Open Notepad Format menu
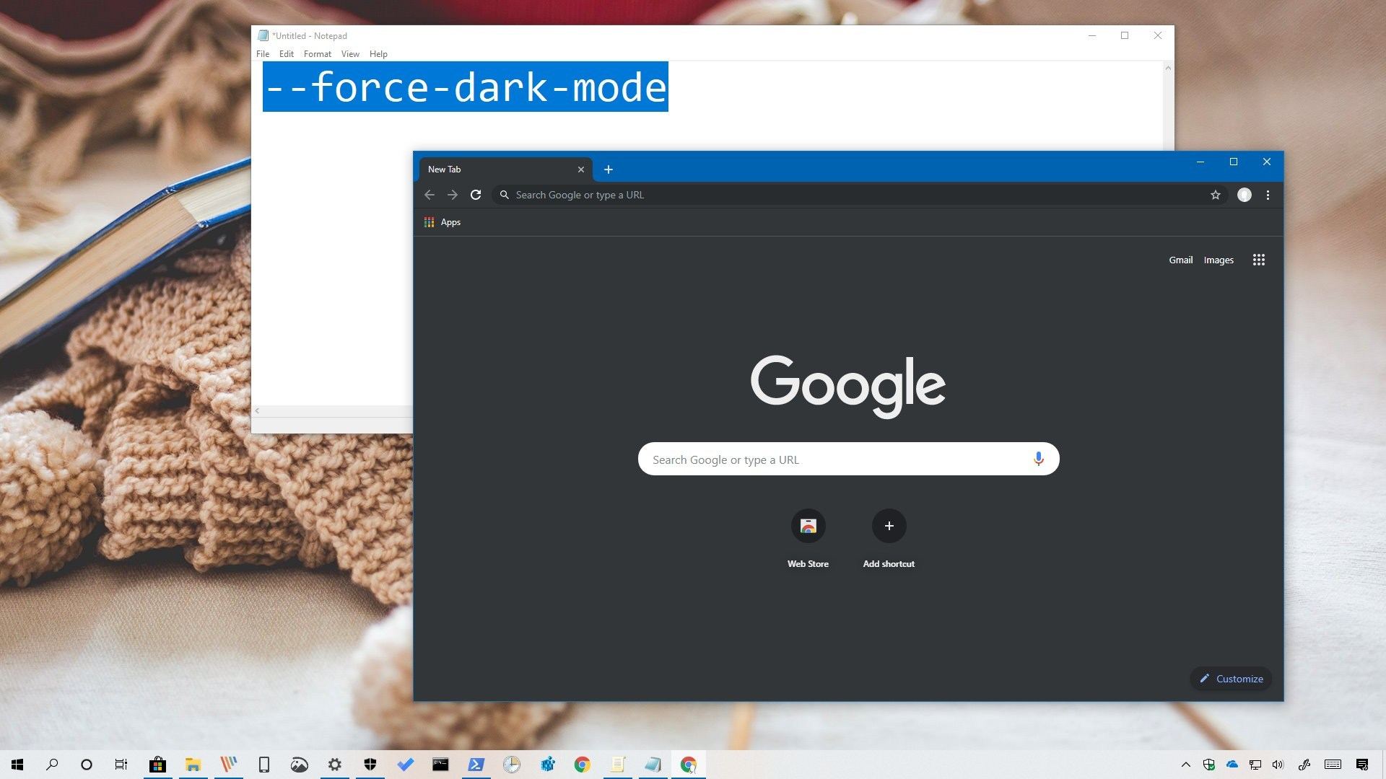This screenshot has height=779, width=1386. coord(317,54)
